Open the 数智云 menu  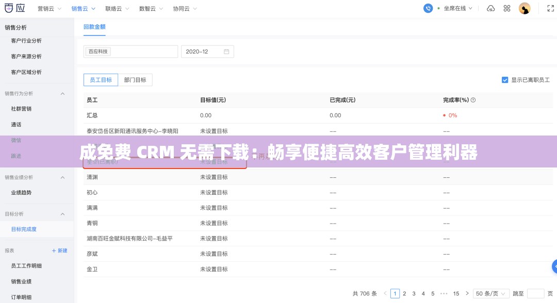(x=148, y=8)
